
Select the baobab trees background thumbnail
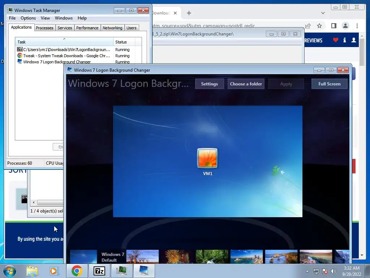point(142,257)
